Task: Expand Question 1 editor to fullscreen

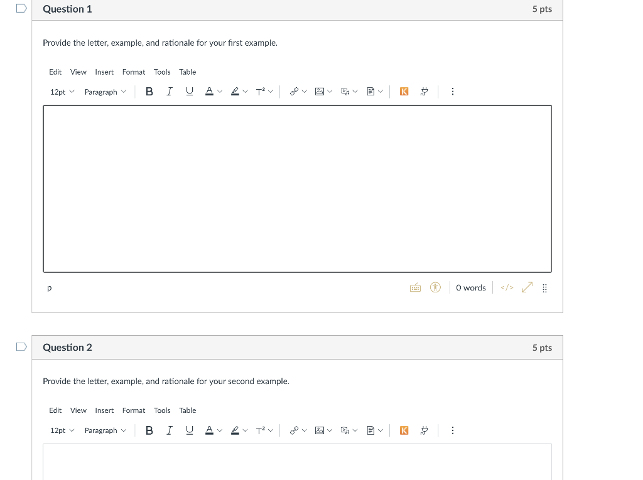Action: pyautogui.click(x=527, y=288)
